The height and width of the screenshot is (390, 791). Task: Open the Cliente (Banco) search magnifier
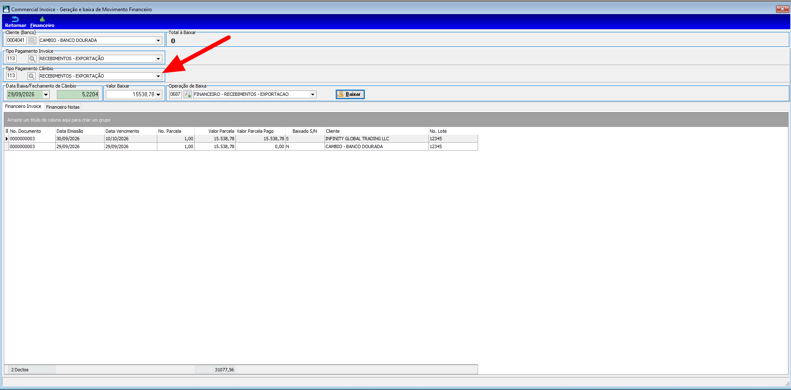tap(32, 40)
